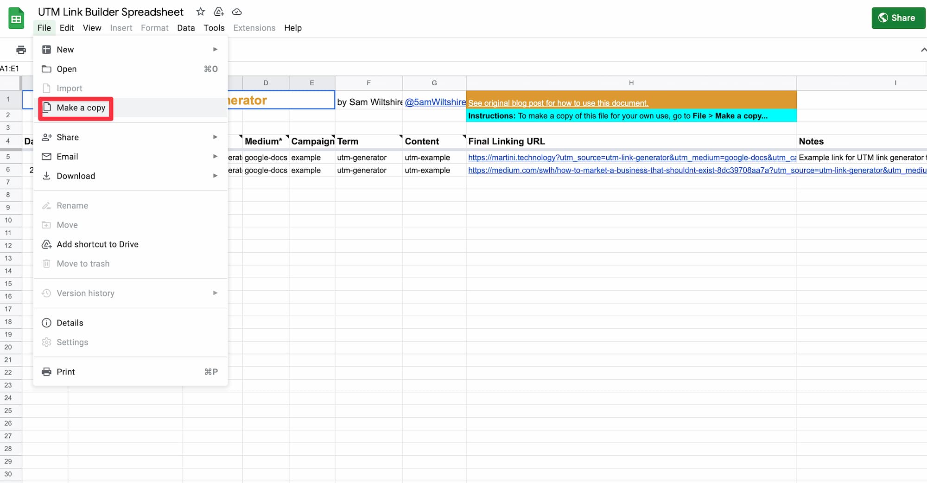Click the Email envelope icon
The height and width of the screenshot is (483, 927).
click(x=46, y=157)
